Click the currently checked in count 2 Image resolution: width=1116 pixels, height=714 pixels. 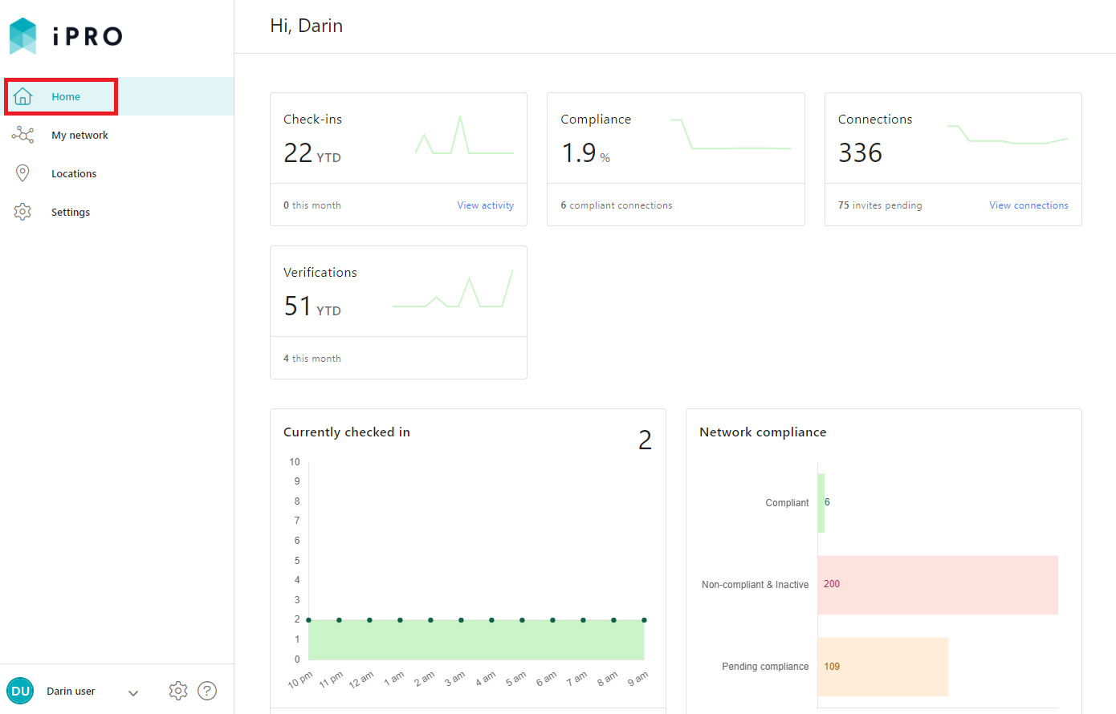click(645, 440)
